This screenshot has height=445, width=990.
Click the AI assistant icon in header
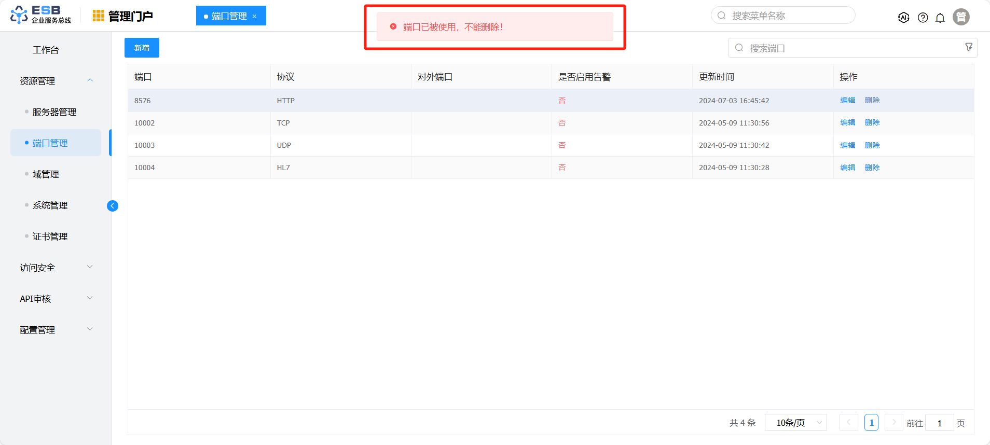(x=903, y=18)
